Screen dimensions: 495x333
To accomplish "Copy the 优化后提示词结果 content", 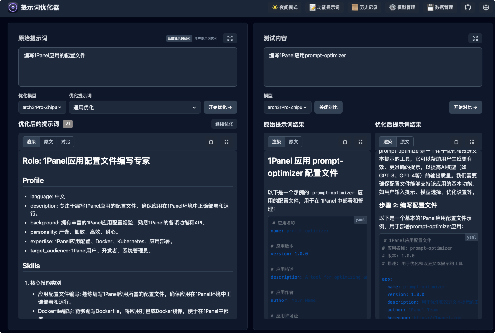I will pyautogui.click(x=456, y=142).
